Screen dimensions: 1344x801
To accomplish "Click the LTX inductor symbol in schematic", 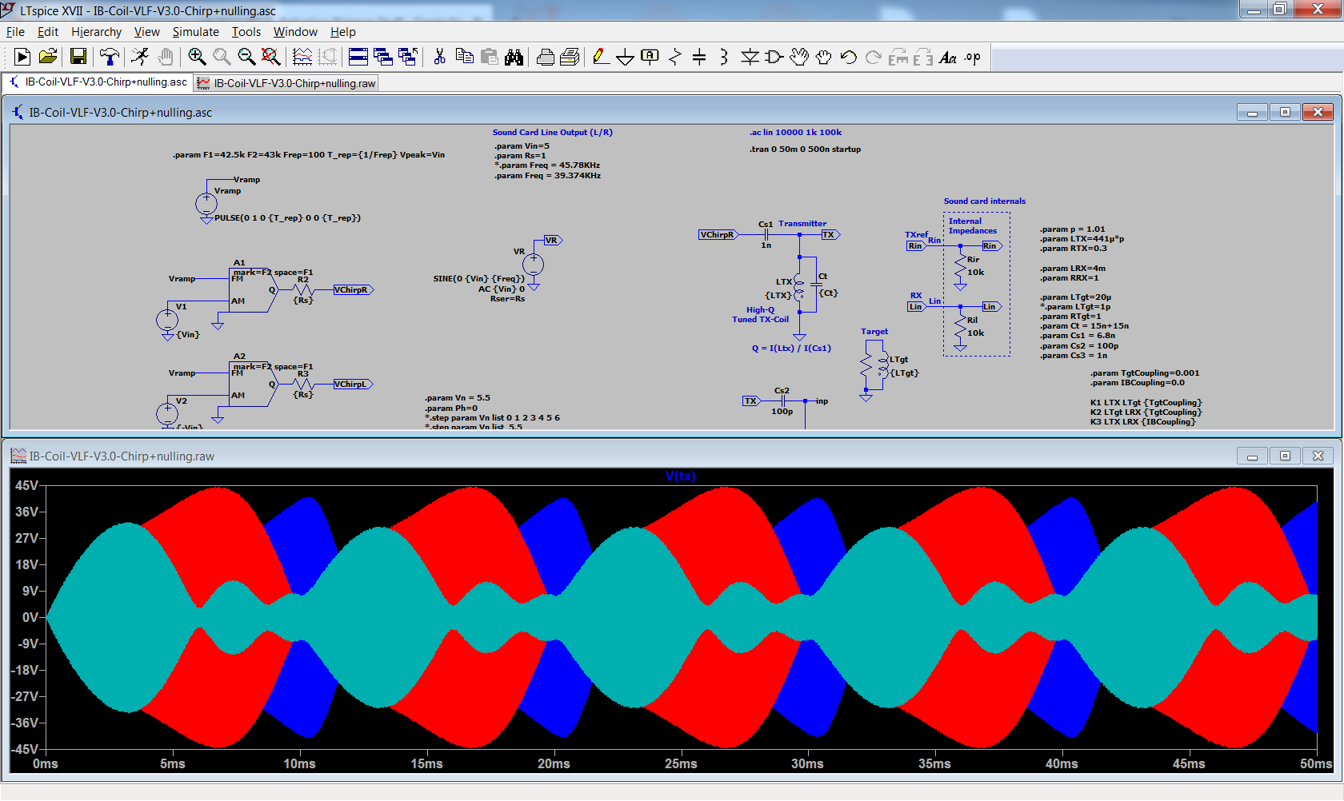I will pyautogui.click(x=798, y=288).
